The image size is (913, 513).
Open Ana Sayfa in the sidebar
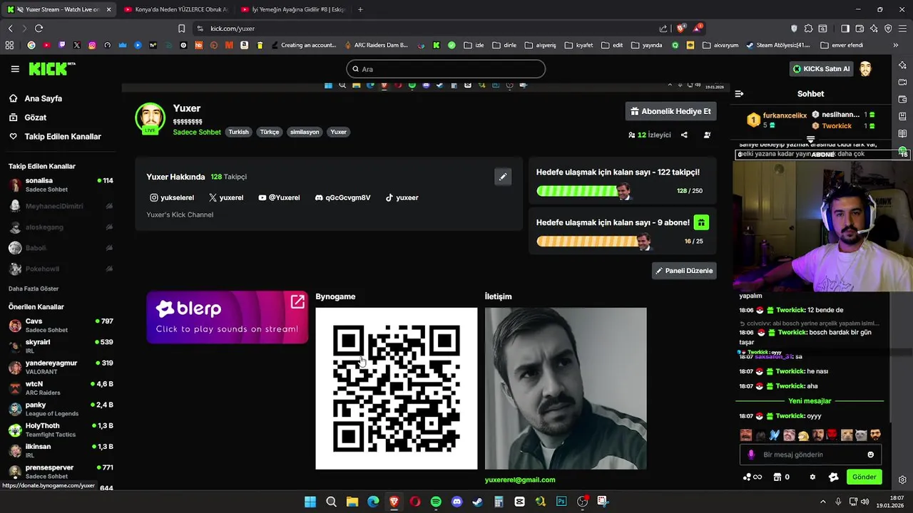point(43,98)
